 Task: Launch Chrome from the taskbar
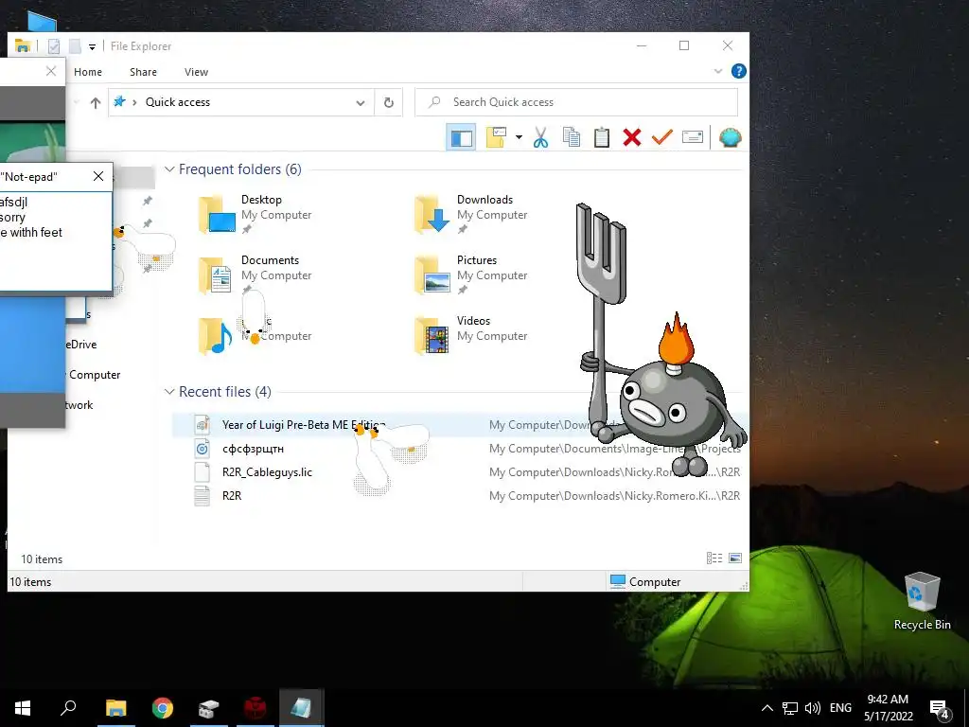click(163, 708)
